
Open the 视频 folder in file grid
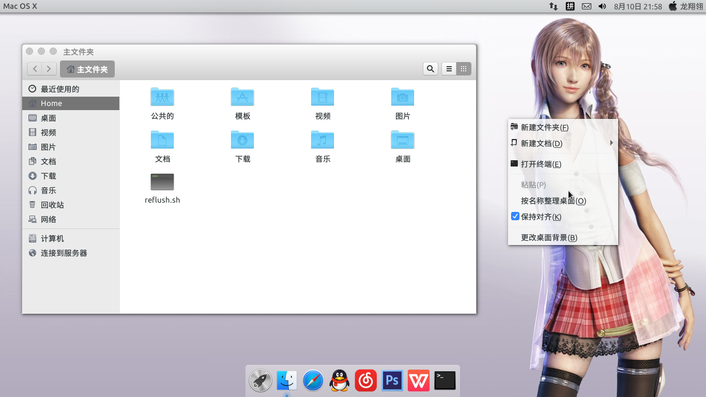(323, 97)
